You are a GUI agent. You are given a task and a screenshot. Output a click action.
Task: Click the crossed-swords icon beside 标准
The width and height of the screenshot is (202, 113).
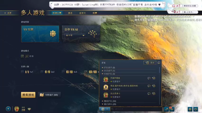point(27,56)
